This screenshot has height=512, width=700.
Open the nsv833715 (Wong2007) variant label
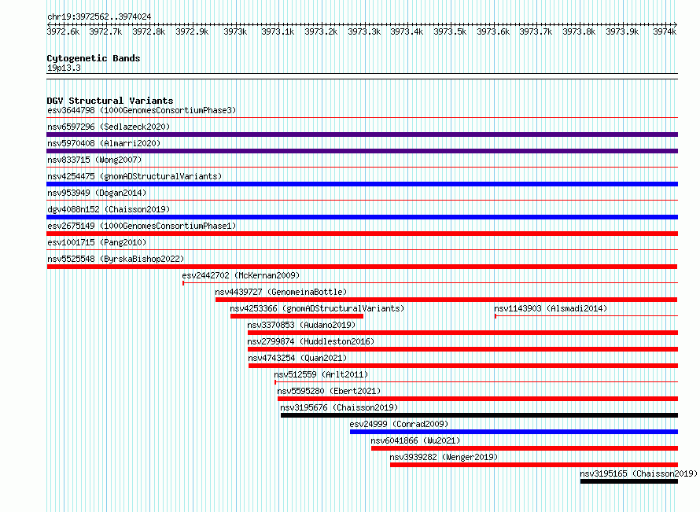point(94,160)
